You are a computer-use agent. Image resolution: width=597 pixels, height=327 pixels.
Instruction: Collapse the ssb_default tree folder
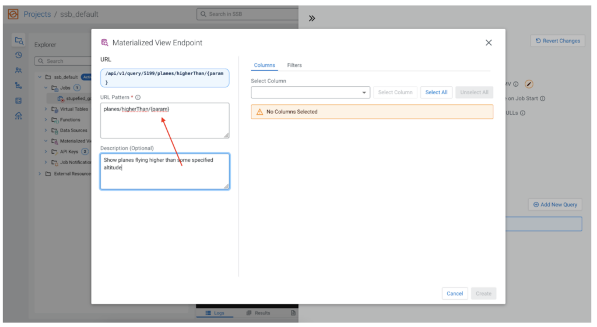tap(40, 77)
